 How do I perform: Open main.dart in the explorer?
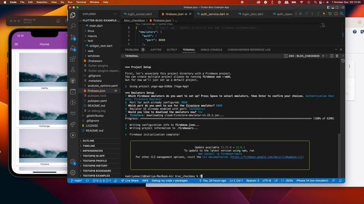96,25
